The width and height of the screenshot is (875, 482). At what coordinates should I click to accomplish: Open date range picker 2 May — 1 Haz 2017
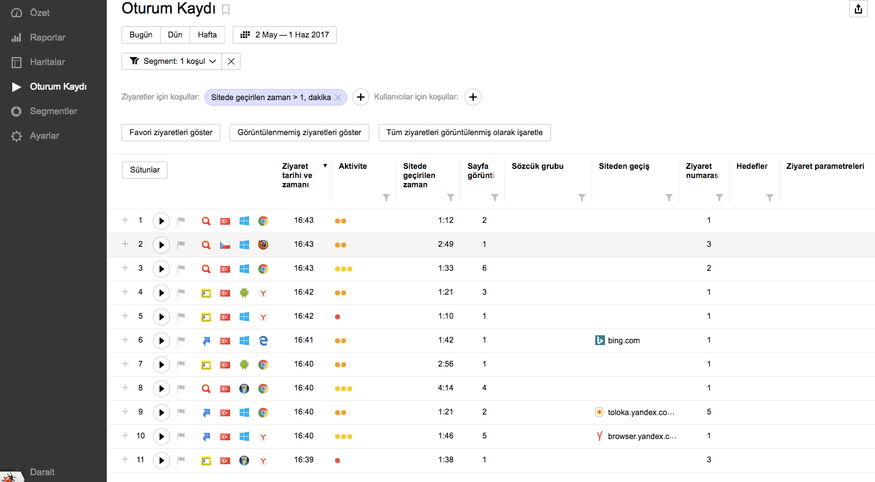click(x=285, y=35)
